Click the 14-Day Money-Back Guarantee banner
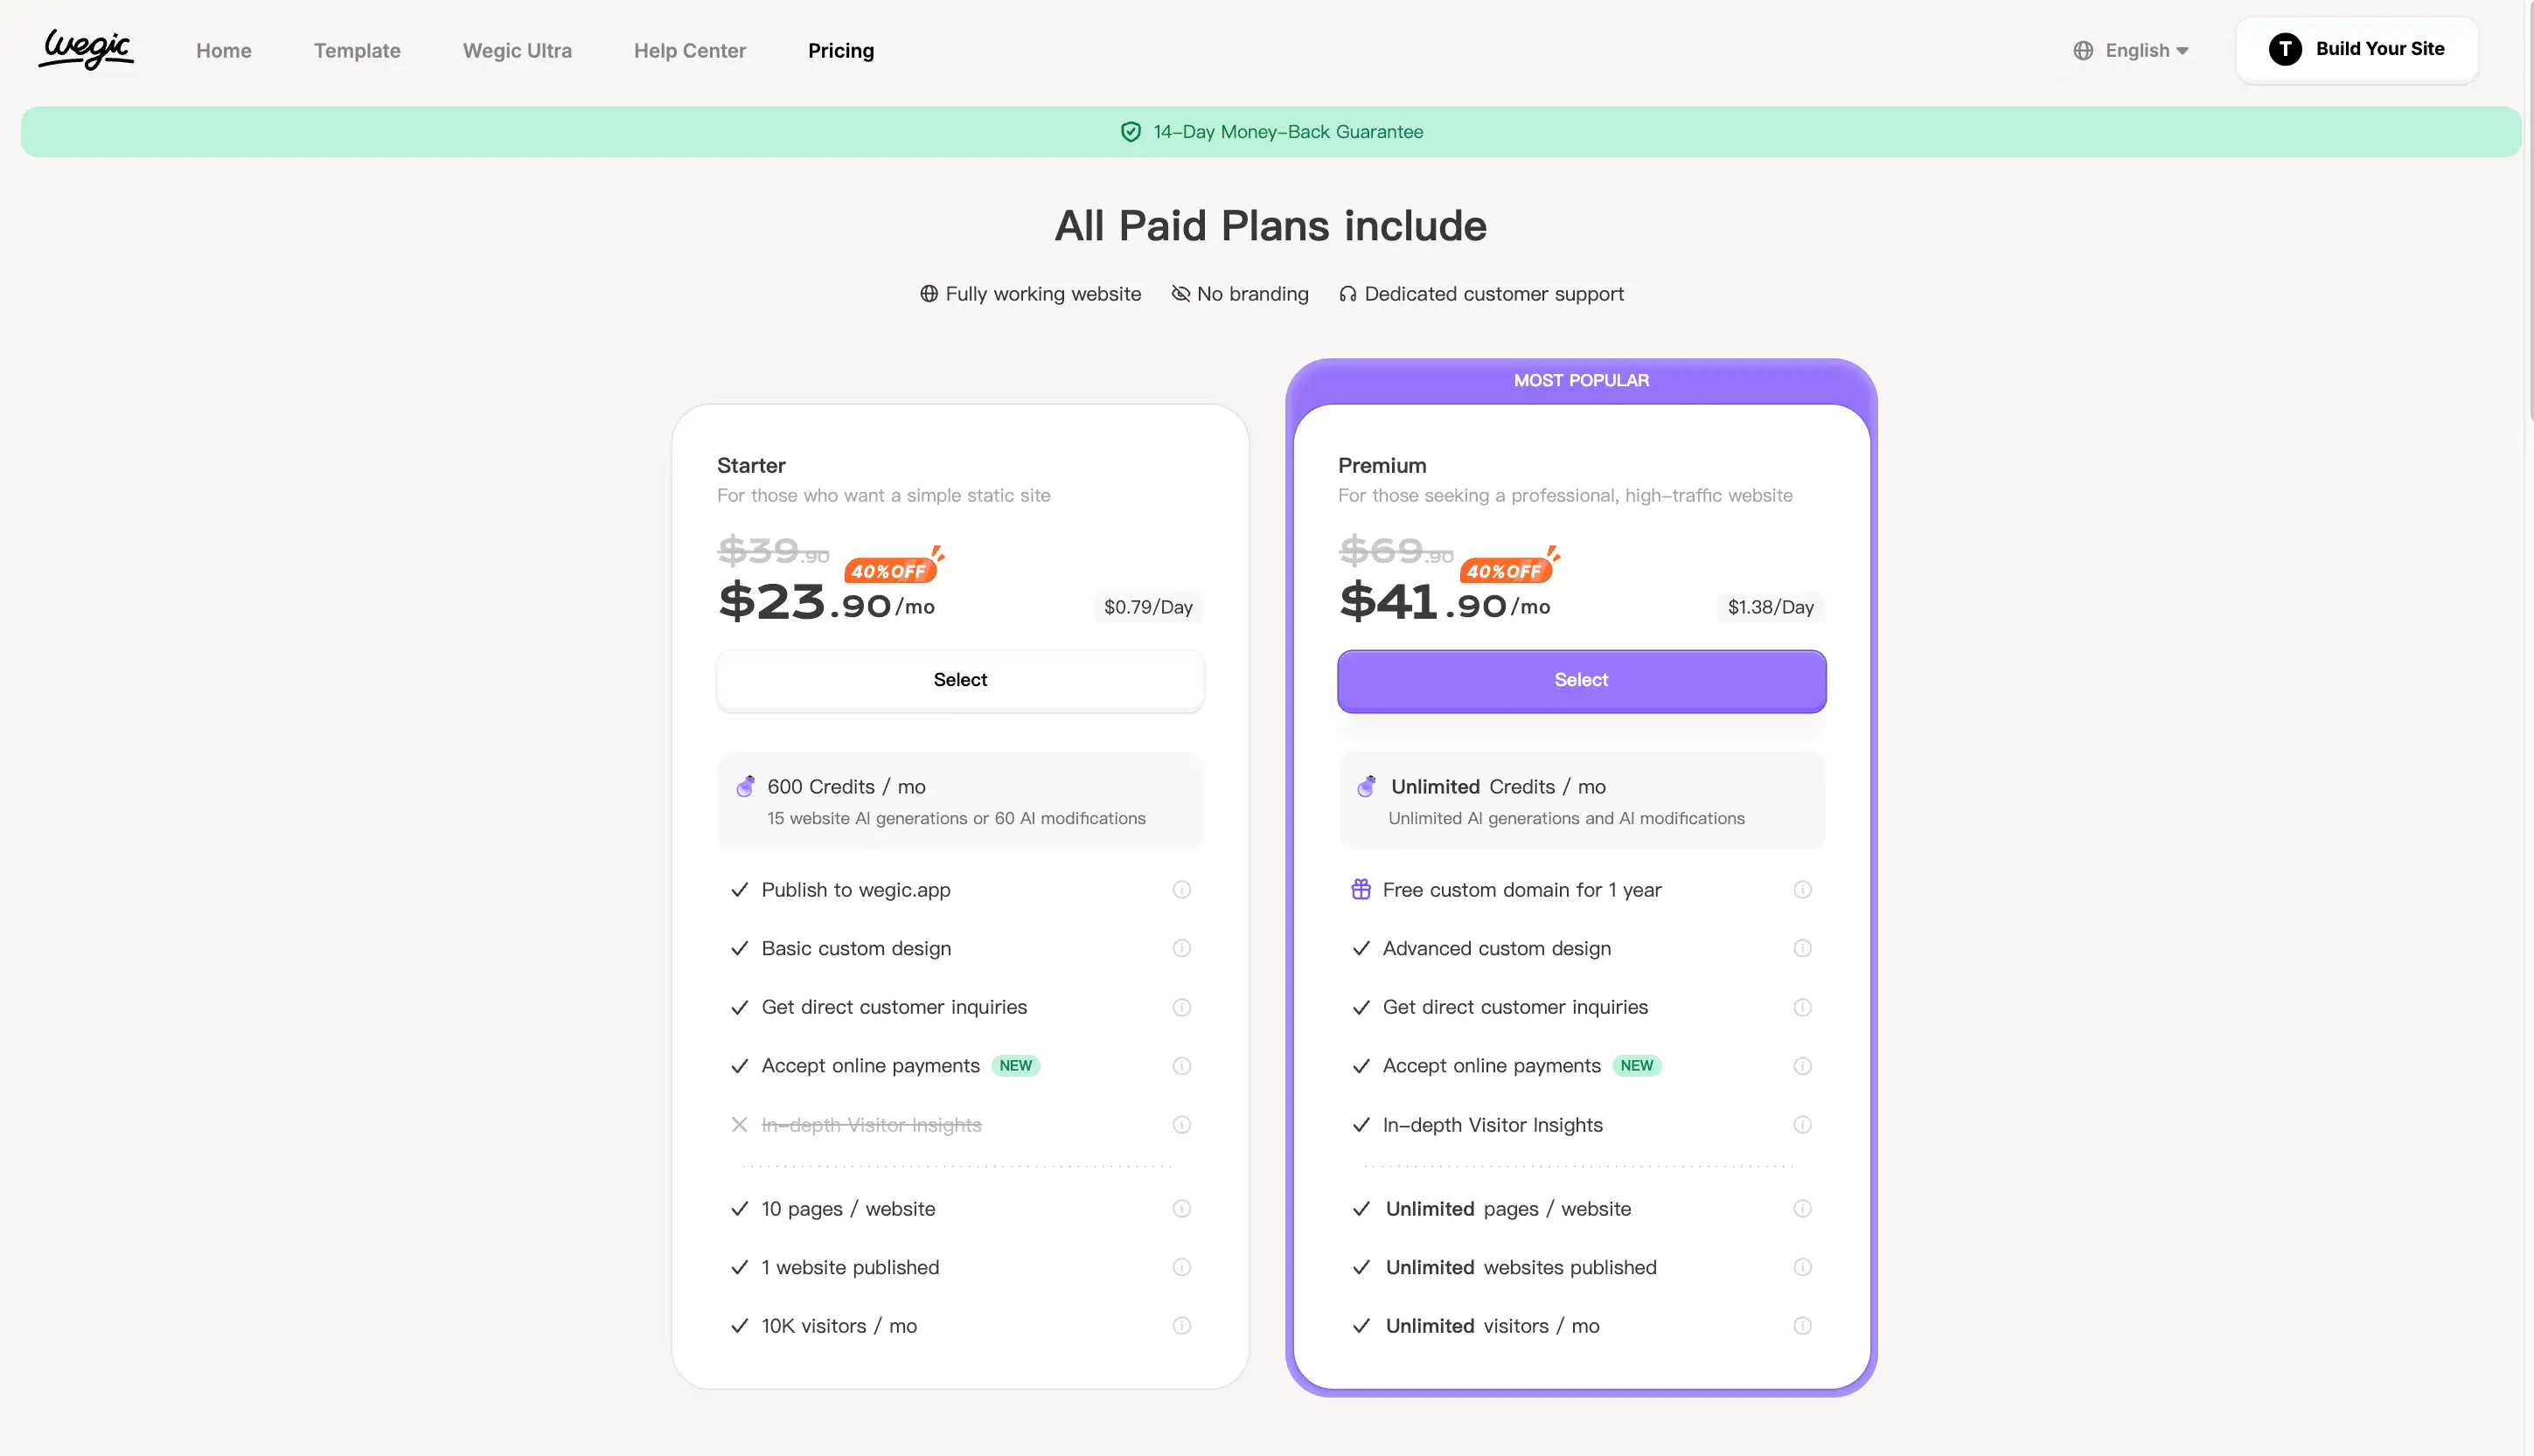The width and height of the screenshot is (2534, 1456). click(1270, 132)
